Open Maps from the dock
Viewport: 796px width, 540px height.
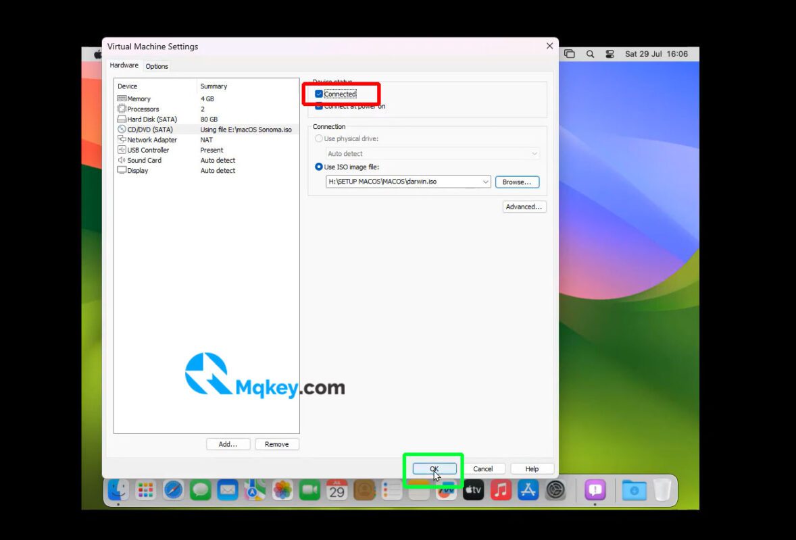tap(255, 490)
